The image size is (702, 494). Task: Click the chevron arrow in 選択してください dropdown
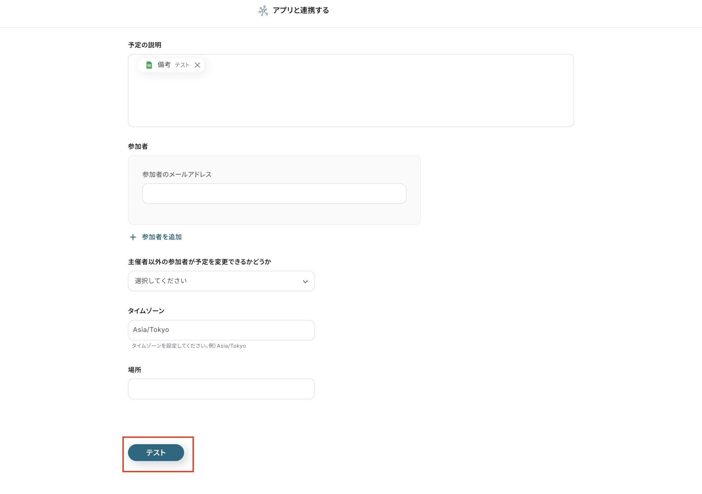(305, 281)
